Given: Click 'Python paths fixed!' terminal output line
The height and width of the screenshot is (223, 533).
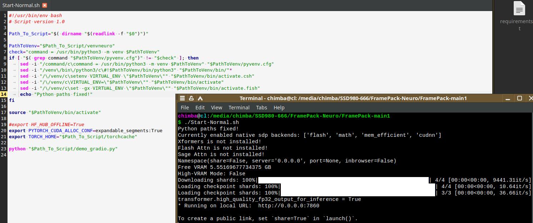Looking at the screenshot, I should (208, 129).
